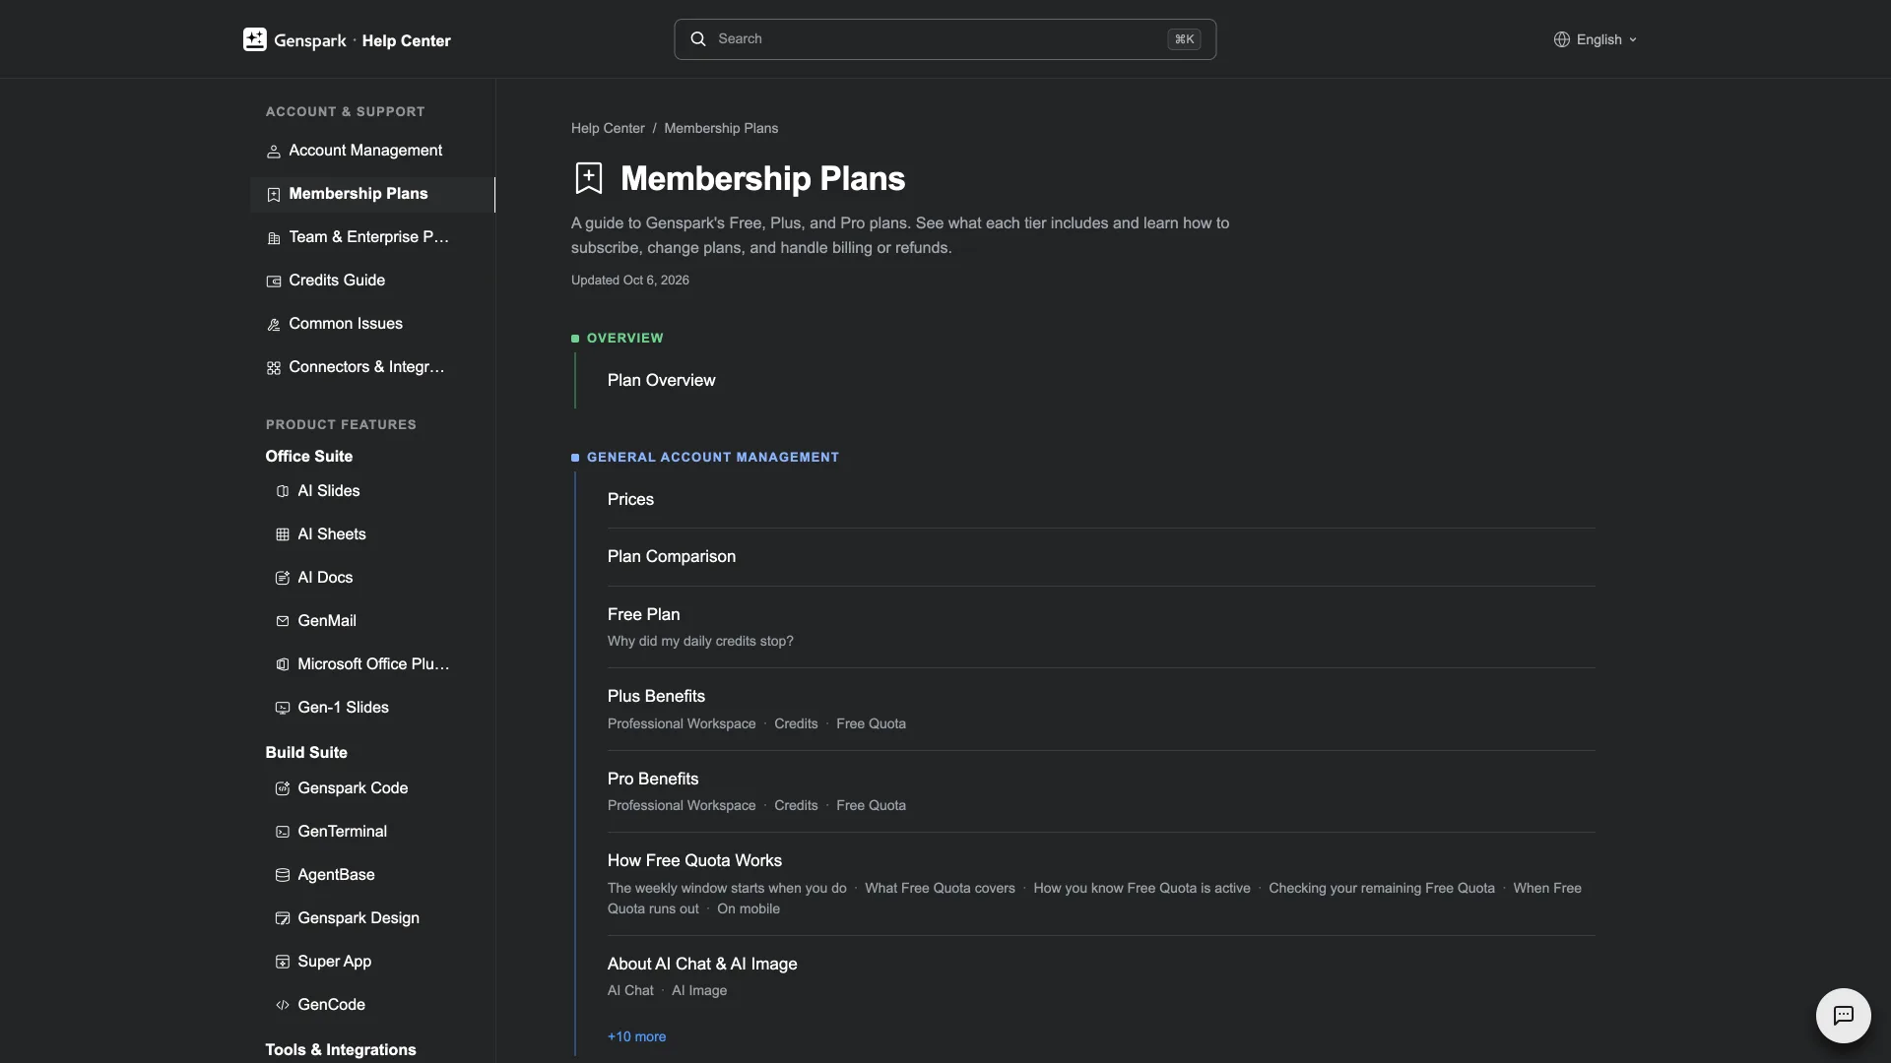Open the English language dropdown
The width and height of the screenshot is (1891, 1063).
coord(1596,39)
